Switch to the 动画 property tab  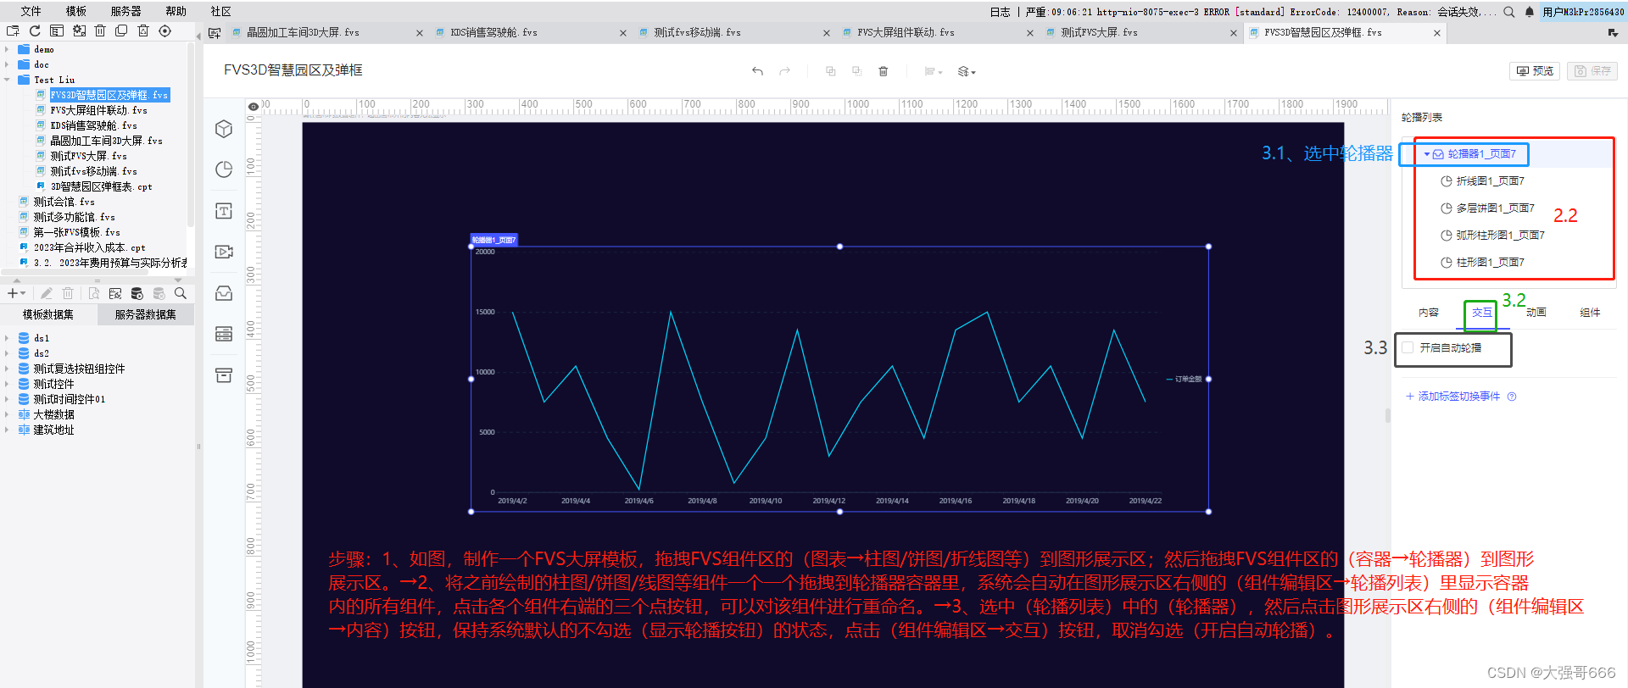(x=1536, y=313)
